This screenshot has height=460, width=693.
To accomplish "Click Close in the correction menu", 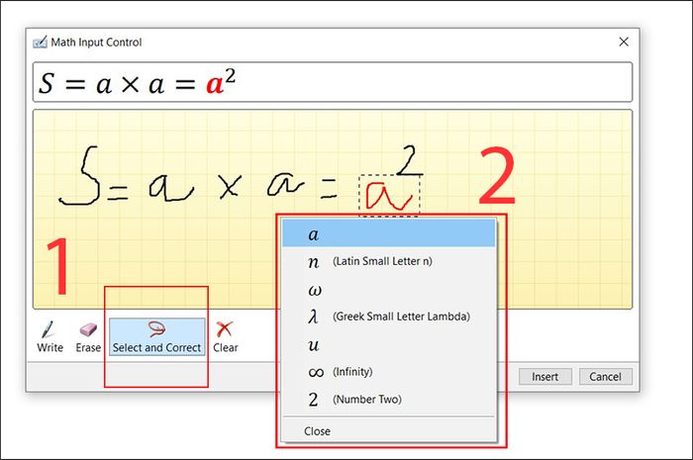I will (x=388, y=431).
